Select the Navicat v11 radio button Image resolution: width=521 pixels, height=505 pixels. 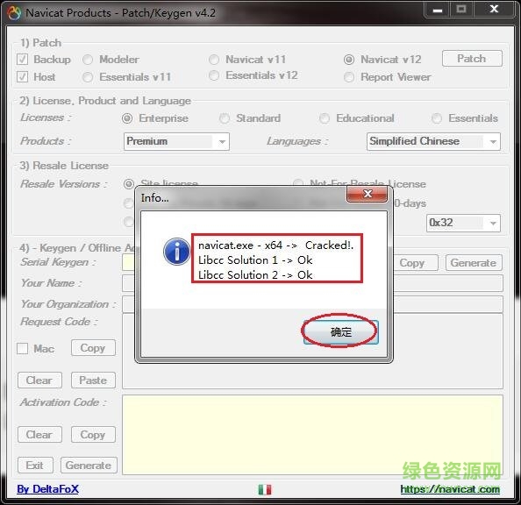tap(214, 60)
